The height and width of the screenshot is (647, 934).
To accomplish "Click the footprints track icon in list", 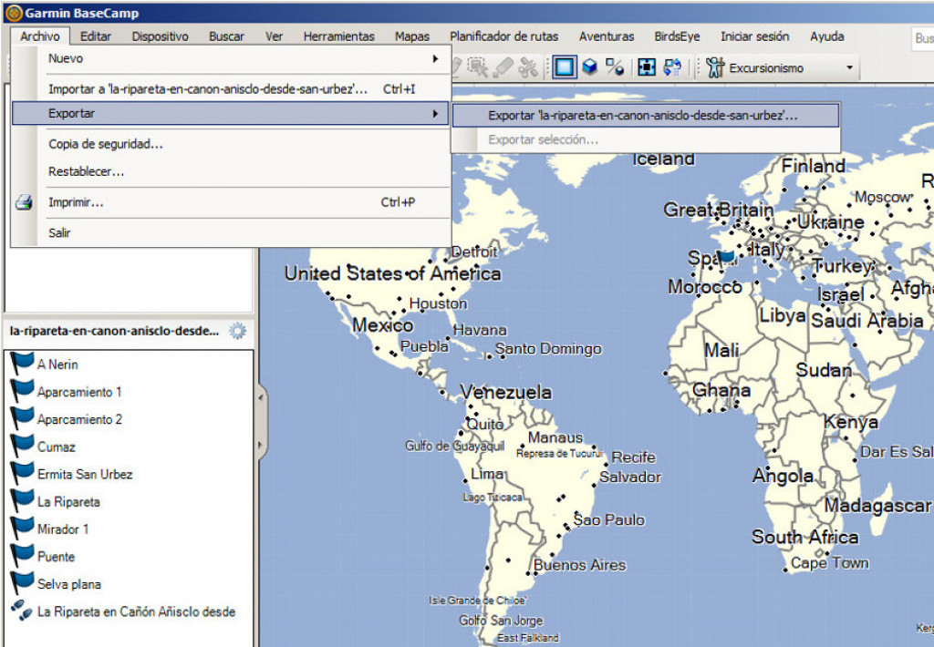I will tap(22, 611).
